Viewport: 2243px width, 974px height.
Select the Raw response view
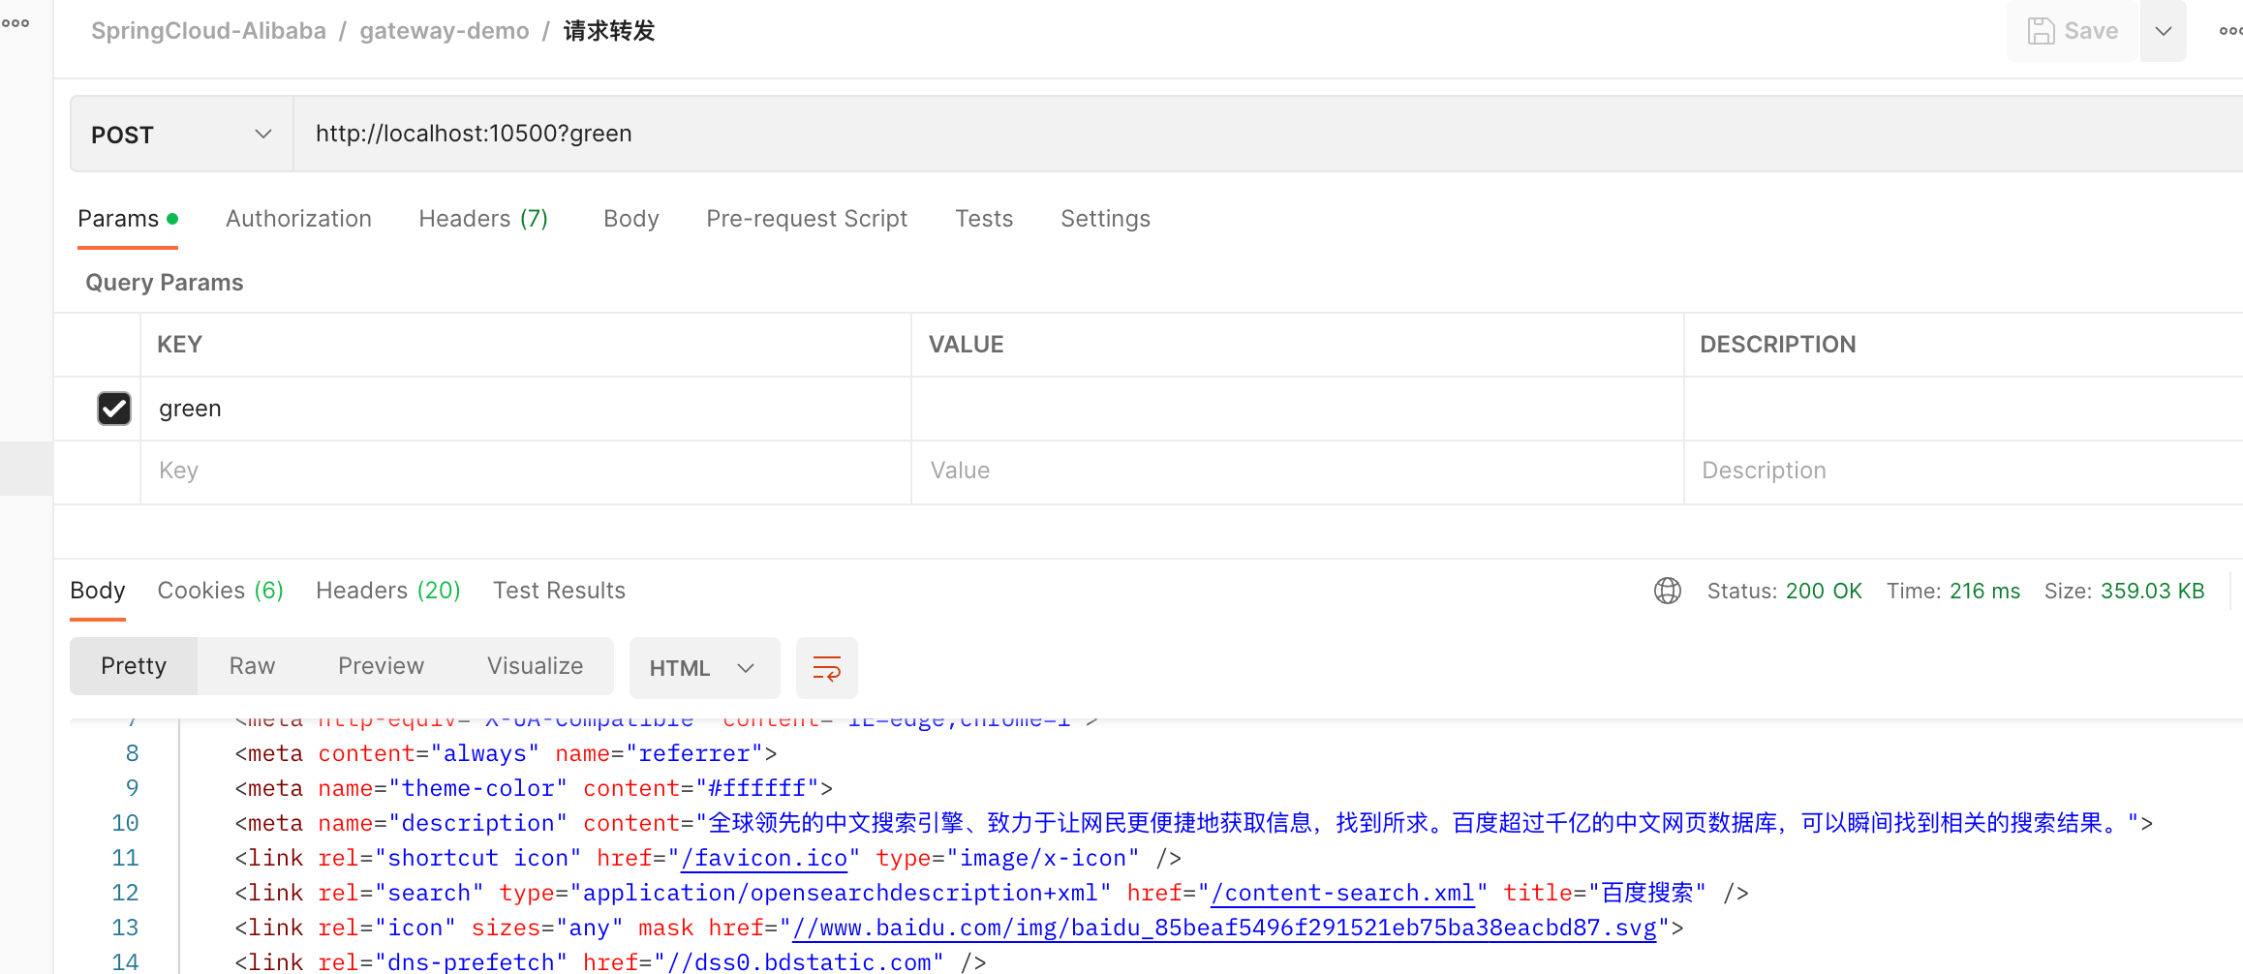pos(252,666)
